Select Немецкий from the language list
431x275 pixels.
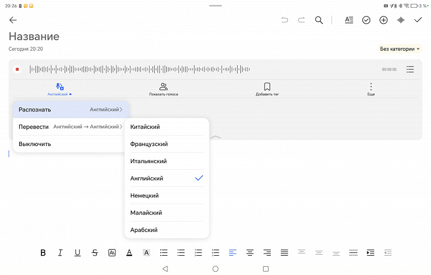tap(166, 196)
